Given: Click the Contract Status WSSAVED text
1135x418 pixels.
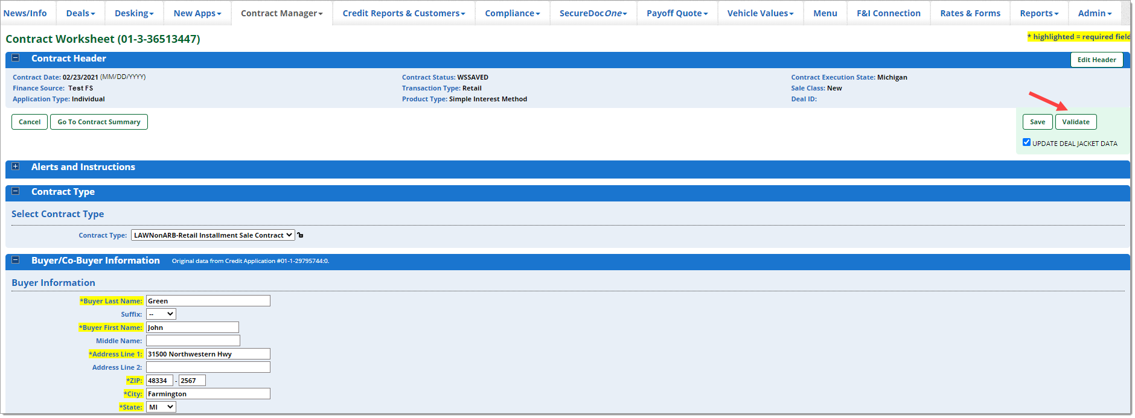Looking at the screenshot, I should [x=473, y=77].
